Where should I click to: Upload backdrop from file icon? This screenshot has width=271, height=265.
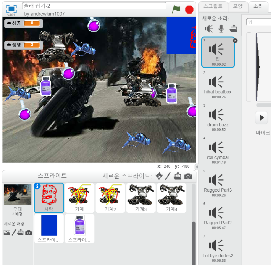[x=21, y=232]
